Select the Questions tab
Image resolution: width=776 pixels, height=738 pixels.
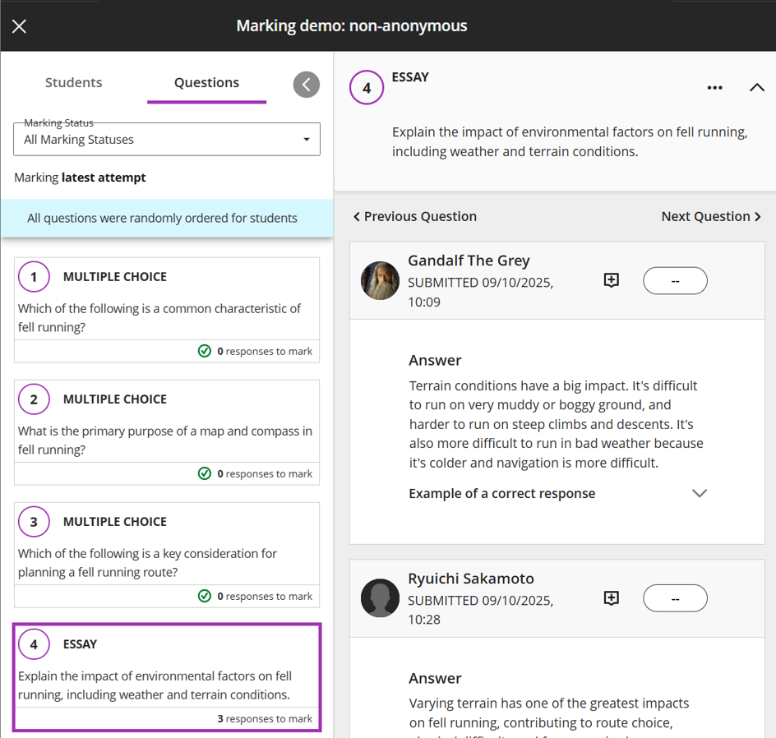tap(206, 83)
